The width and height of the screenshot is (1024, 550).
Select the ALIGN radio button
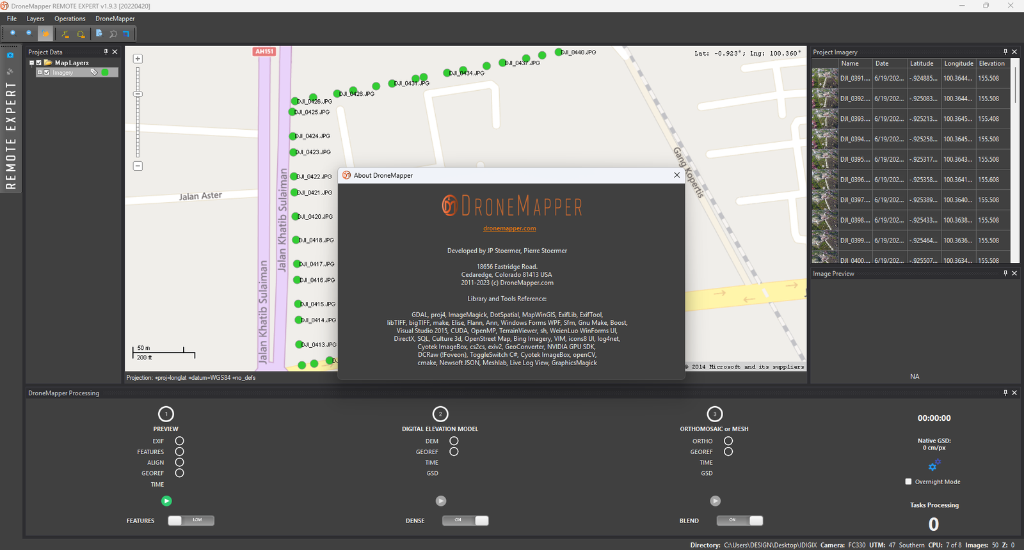point(180,462)
